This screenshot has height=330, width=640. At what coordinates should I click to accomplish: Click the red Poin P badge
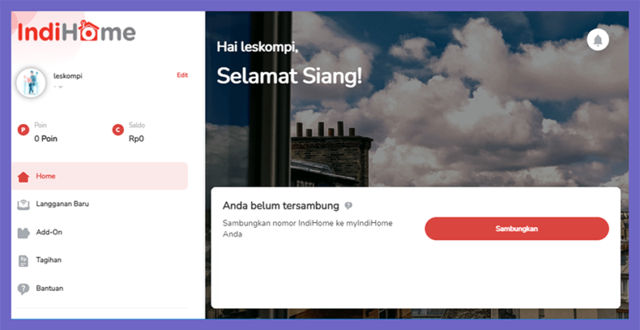pos(23,130)
